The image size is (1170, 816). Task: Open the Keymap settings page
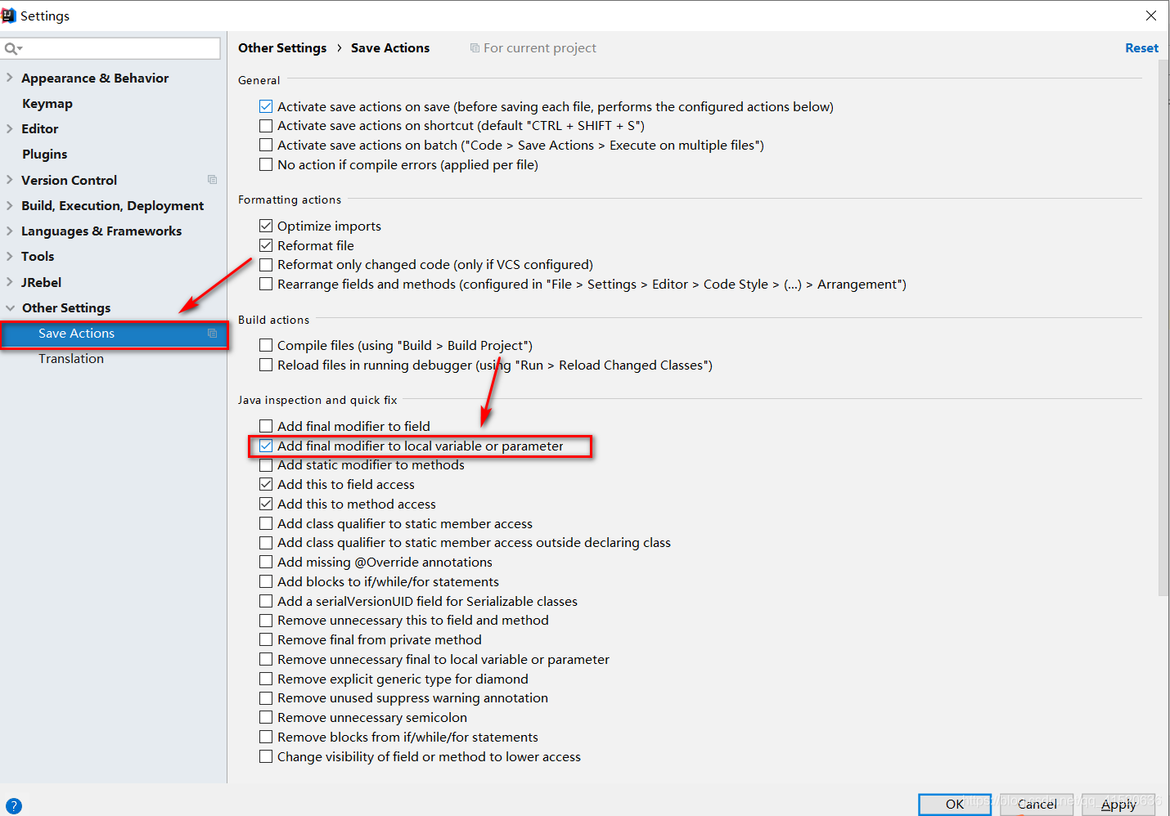47,103
